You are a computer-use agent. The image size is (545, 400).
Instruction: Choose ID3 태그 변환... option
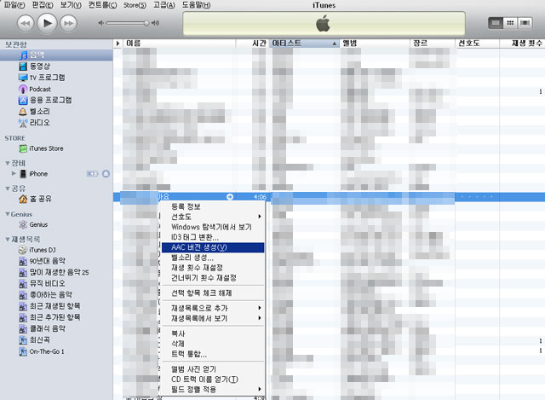pos(213,237)
